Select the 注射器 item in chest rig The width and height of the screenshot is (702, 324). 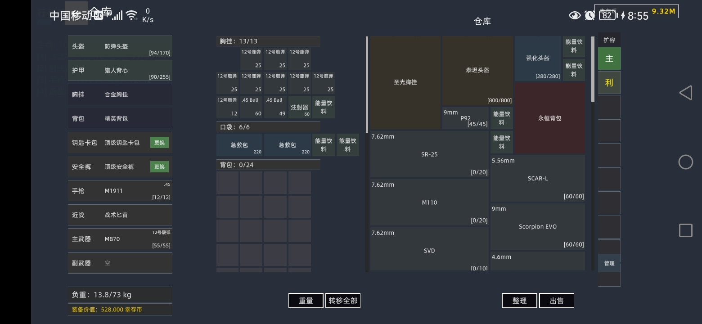pos(300,107)
